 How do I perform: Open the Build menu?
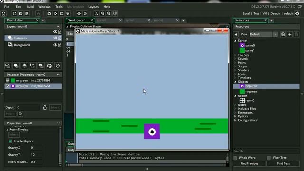pos(30,7)
